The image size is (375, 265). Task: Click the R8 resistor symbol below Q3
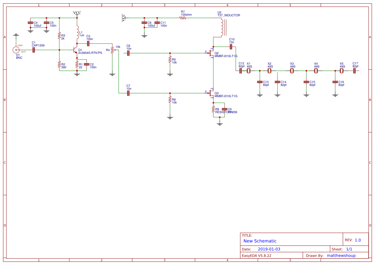(213, 110)
